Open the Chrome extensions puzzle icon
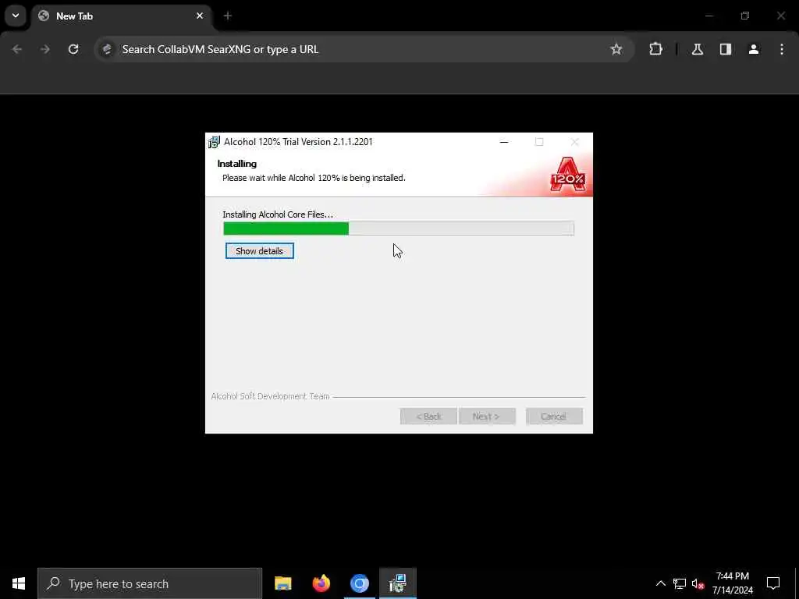799x599 pixels. [x=655, y=49]
